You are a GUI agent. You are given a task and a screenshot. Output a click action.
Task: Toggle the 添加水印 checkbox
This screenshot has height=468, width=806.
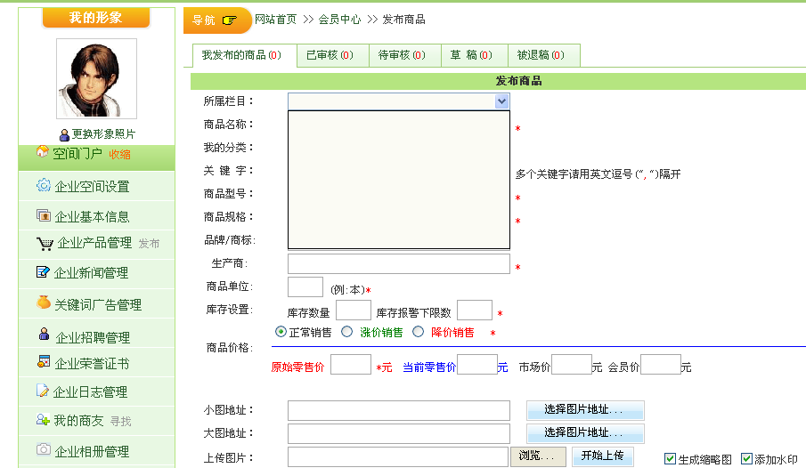[746, 458]
